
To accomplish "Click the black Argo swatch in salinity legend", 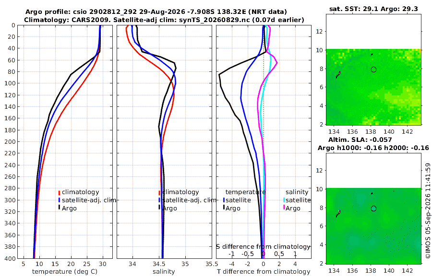I will (x=159, y=207).
